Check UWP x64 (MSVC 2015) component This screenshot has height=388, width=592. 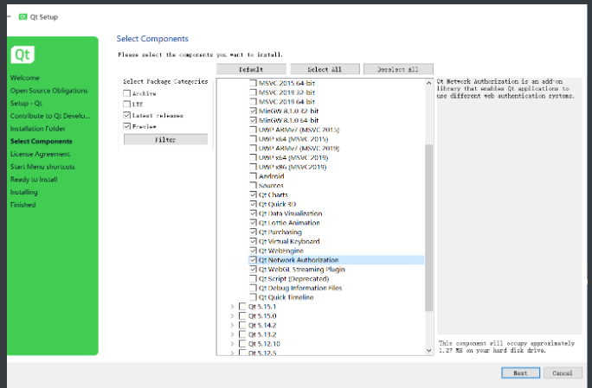(x=254, y=139)
